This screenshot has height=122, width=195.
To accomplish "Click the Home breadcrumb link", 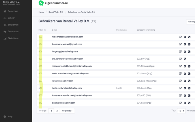I will [x=41, y=12].
